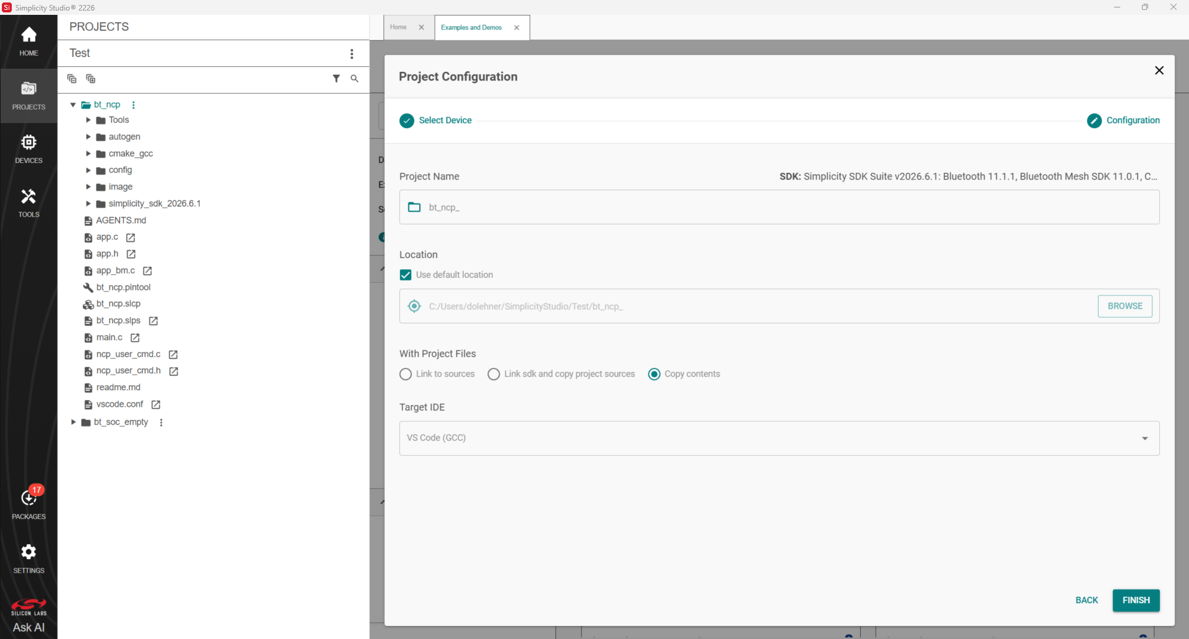Click the FINISH button
Viewport: 1189px width, 639px height.
(x=1136, y=600)
